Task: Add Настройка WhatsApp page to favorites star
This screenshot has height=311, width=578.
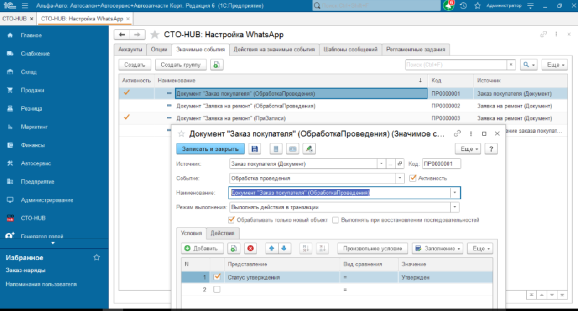Action: point(155,35)
